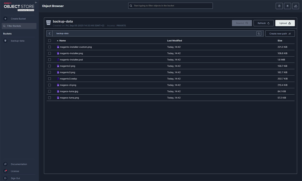Viewport: 302px width, 181px height.
Task: Toggle dark/light theme sun icon
Action: 287,6
